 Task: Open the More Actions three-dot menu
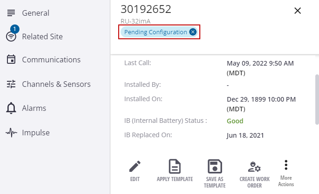[x=286, y=165]
